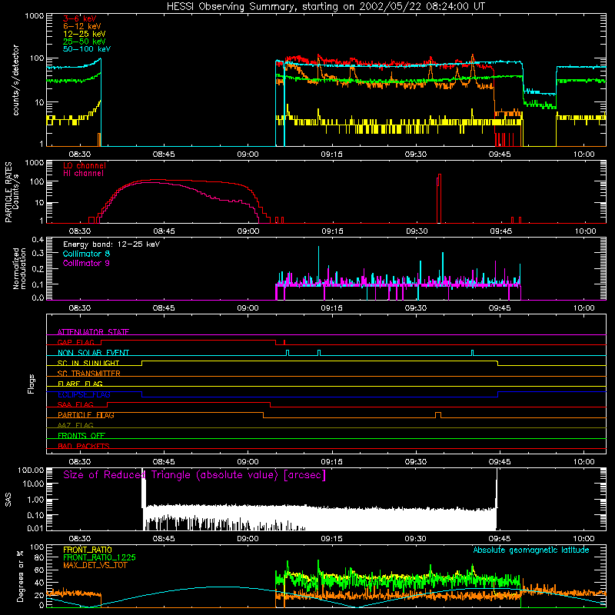Select the "25-50 keV" legend label
This screenshot has width=615, height=615.
85,42
